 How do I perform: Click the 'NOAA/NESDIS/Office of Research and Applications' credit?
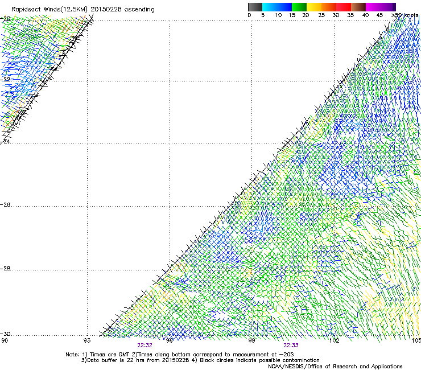pyautogui.click(x=335, y=367)
